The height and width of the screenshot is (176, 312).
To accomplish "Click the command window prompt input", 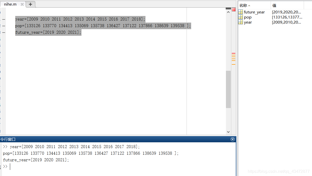I will (x=122, y=167).
